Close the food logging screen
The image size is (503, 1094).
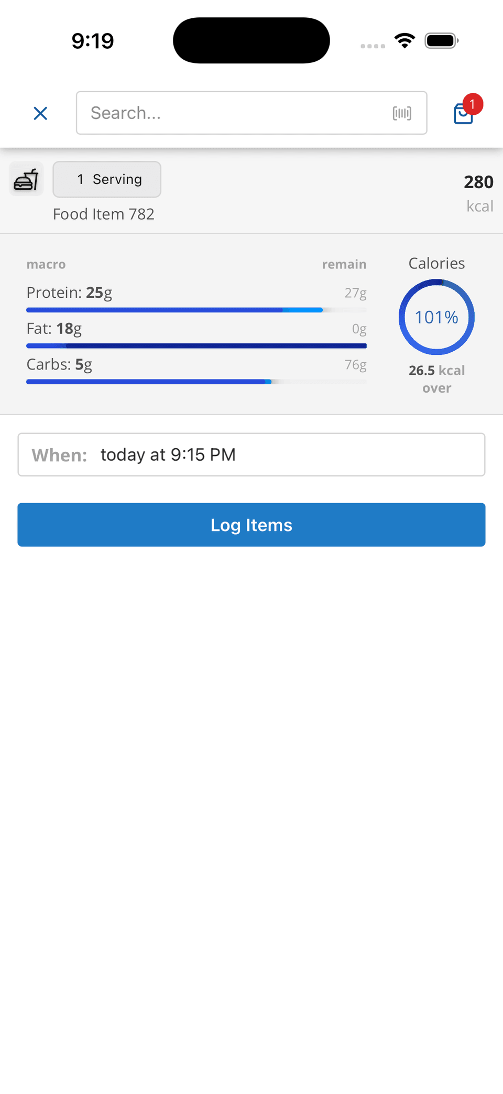pyautogui.click(x=40, y=113)
